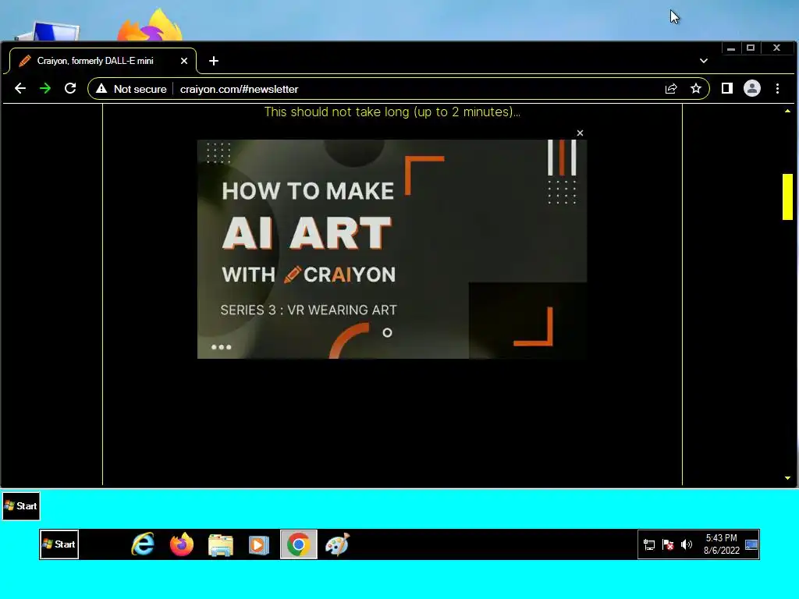Reload the Craiyon page
The image size is (799, 599).
click(x=70, y=89)
